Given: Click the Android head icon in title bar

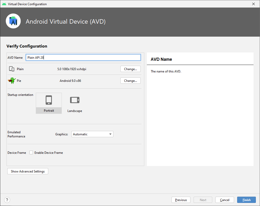Looking at the screenshot, I should point(4,4).
